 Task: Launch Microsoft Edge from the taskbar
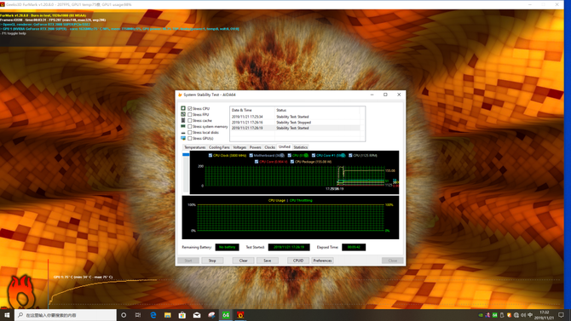click(x=153, y=315)
